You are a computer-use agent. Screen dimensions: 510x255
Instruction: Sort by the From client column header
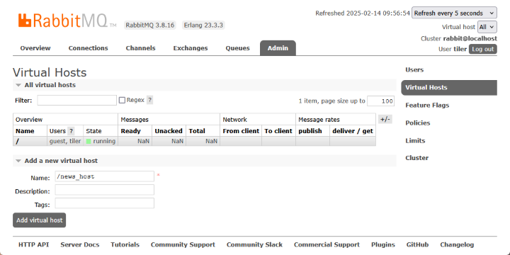click(x=241, y=131)
